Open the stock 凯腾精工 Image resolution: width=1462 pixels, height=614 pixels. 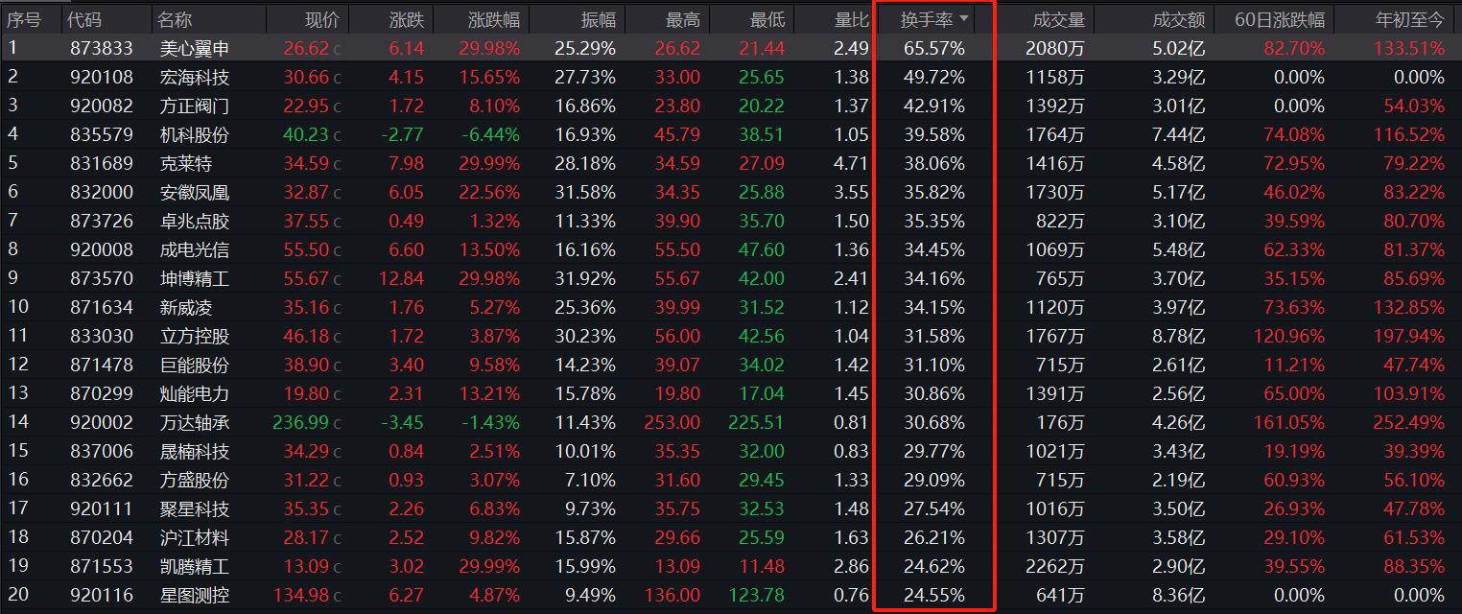pos(195,566)
